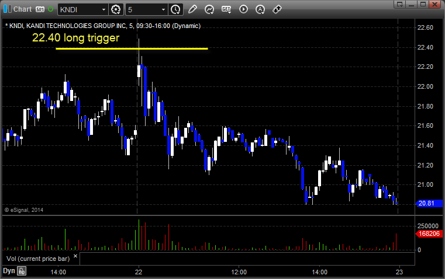Toggle the SIM simulation mode badge

(40, 9)
